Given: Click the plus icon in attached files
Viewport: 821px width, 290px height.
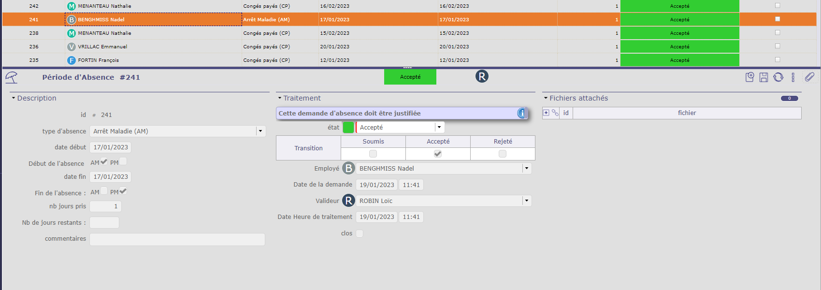Looking at the screenshot, I should pos(546,113).
